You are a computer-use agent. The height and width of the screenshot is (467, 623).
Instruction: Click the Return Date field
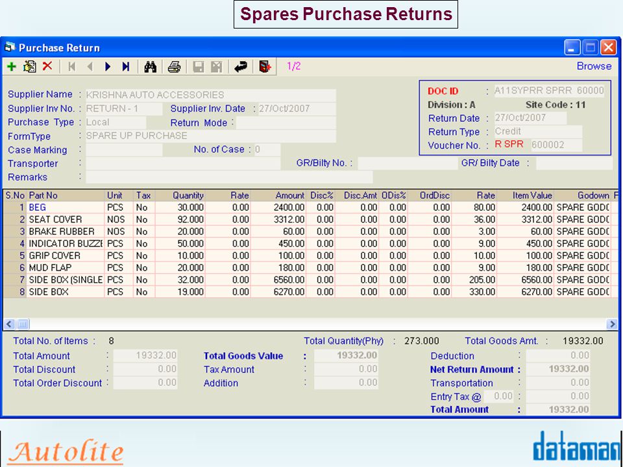(530, 118)
